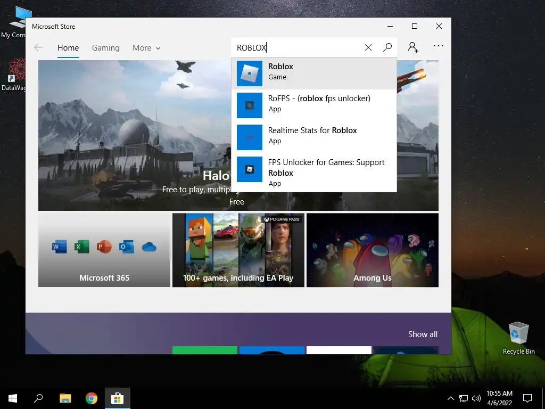Click the Outlook icon in Microsoft 365 tile
Viewport: 545px width, 409px height.
pos(127,247)
